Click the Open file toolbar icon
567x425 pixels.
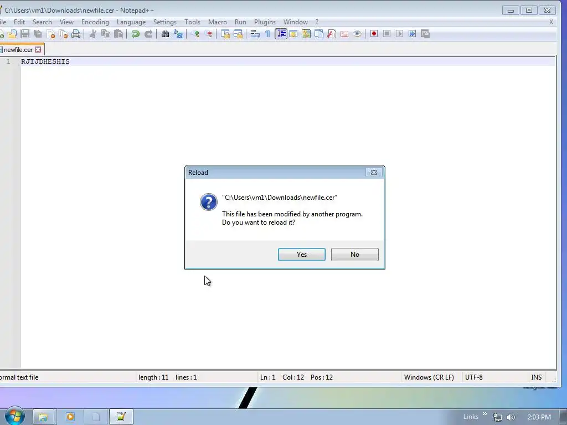click(12, 34)
